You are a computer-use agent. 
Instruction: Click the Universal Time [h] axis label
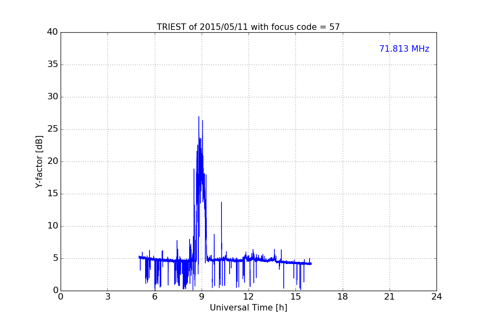pos(248,308)
